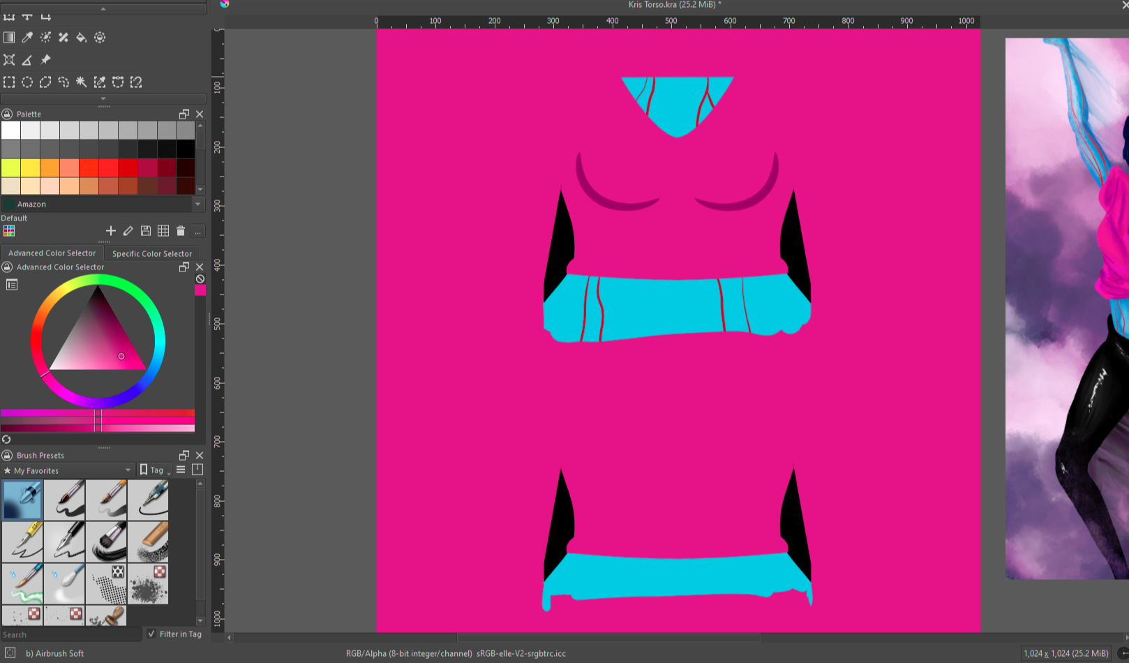Add a new color to the palette
This screenshot has width=1129, height=663.
coord(110,231)
